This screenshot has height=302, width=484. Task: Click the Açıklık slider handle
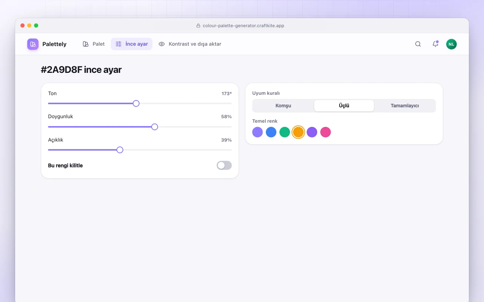(x=120, y=150)
